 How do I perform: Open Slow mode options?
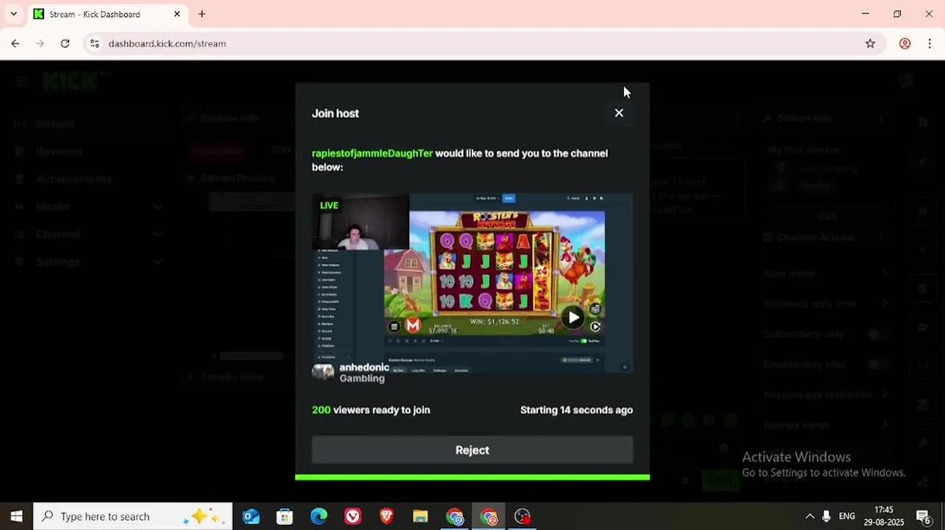point(826,273)
